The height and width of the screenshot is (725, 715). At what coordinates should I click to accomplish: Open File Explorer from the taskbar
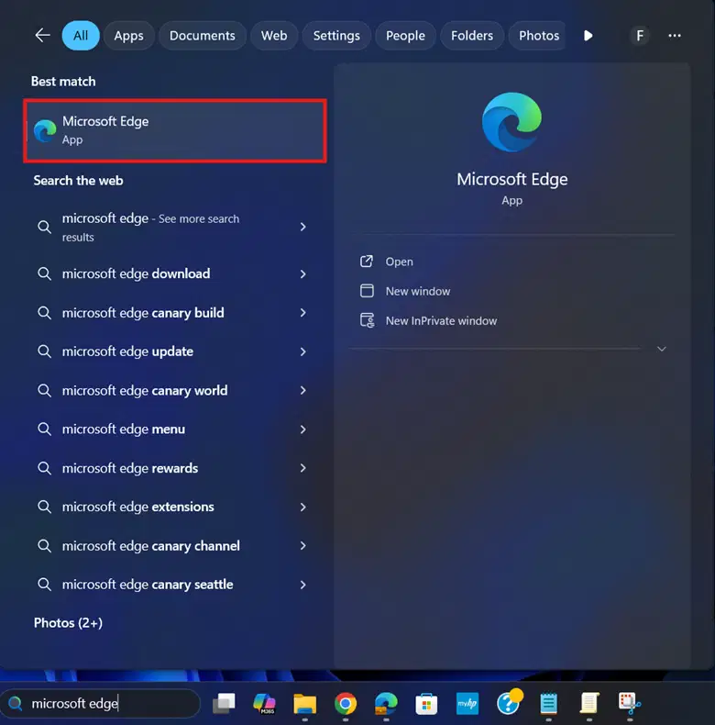click(305, 703)
